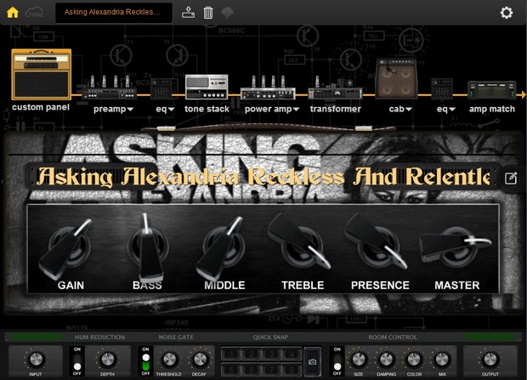527x380 pixels.
Task: Toggle the Room Control on/off switch
Action: point(337,361)
